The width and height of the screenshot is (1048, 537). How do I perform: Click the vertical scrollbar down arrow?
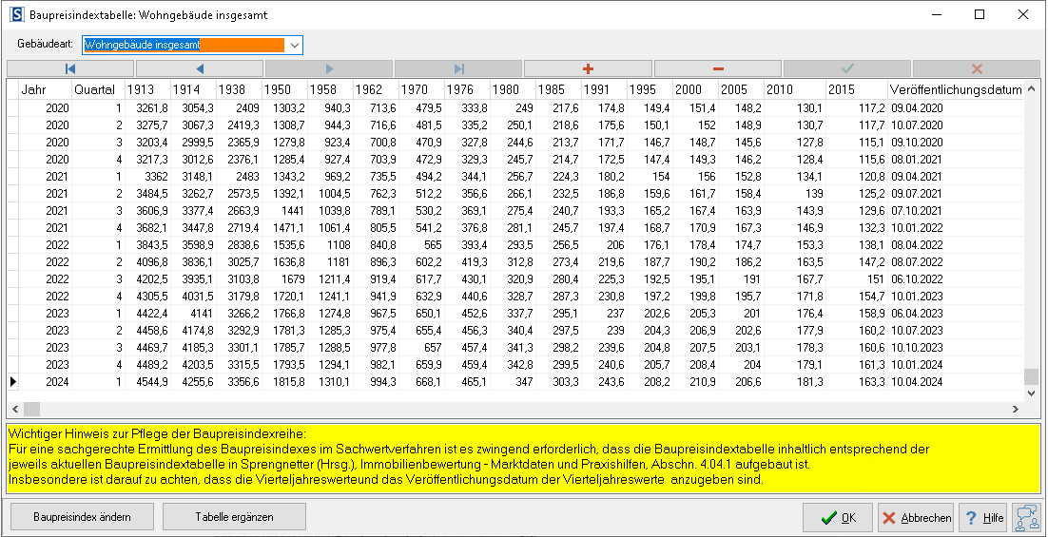tap(1031, 393)
